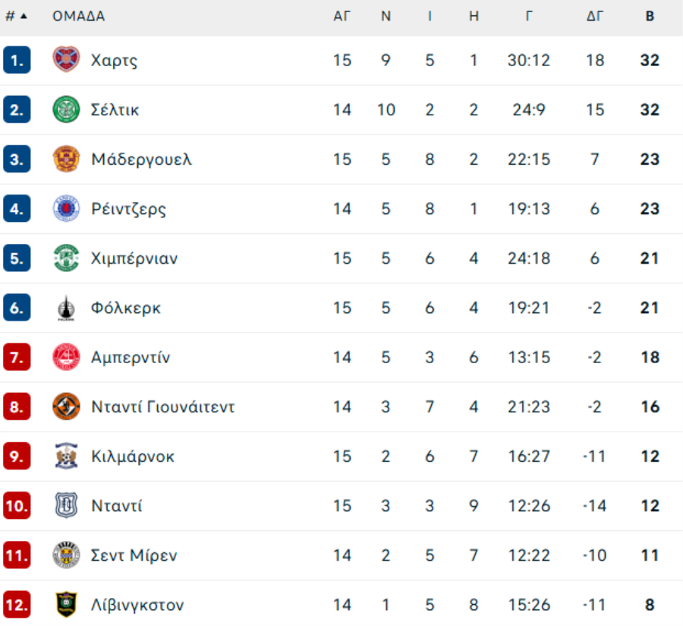The width and height of the screenshot is (683, 626).
Task: Select the Dundee United orange badge
Action: click(66, 406)
